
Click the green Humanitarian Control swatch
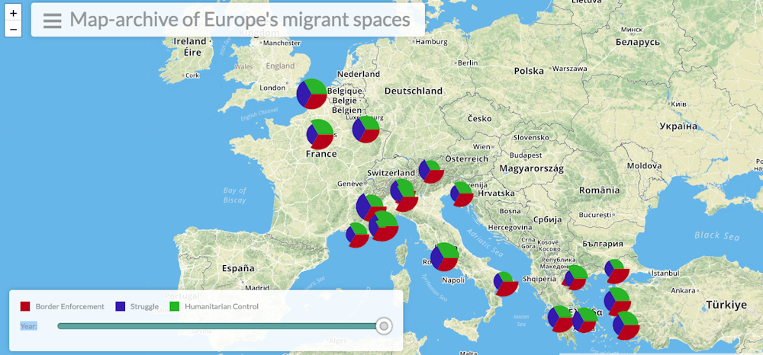pyautogui.click(x=174, y=306)
